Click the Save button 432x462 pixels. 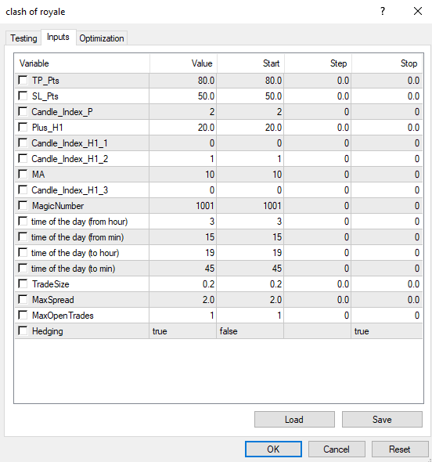[x=382, y=419]
